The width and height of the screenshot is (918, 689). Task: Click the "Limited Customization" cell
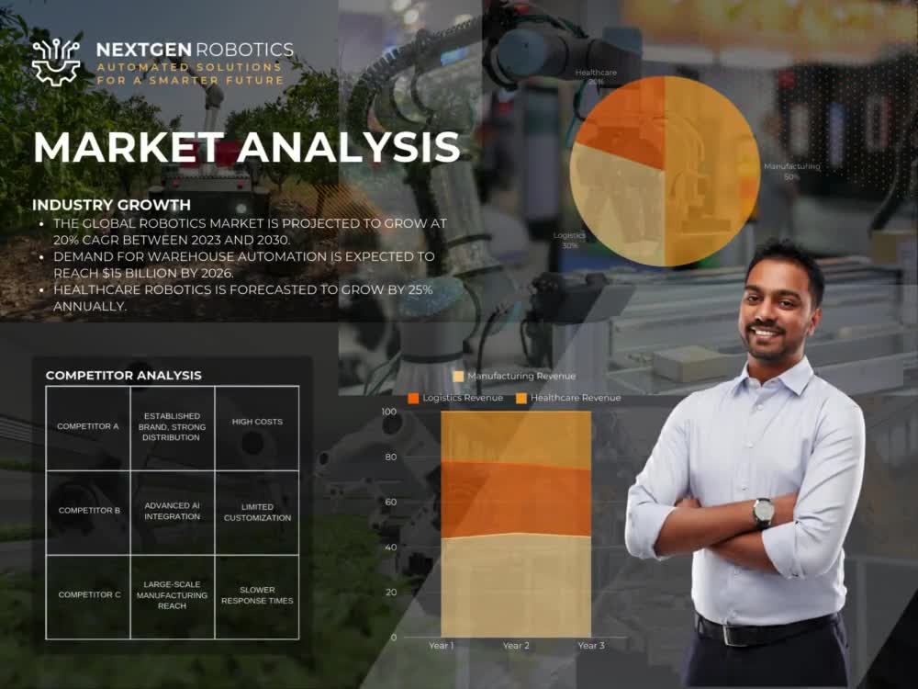click(257, 512)
